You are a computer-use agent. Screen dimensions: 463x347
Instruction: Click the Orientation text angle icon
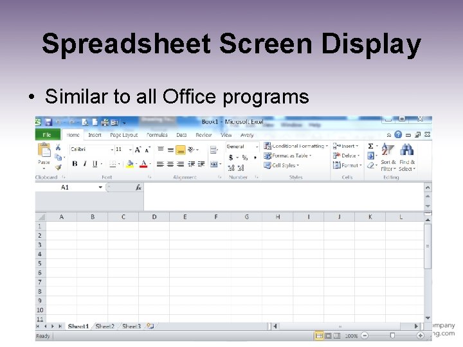pos(192,150)
